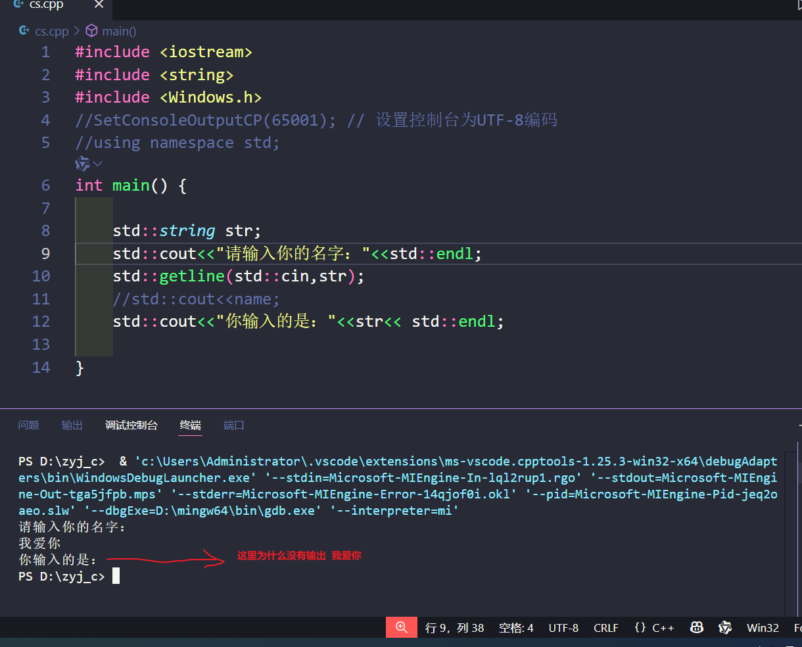Click the AI assistant icon above main
802x647 pixels.
[x=82, y=164]
